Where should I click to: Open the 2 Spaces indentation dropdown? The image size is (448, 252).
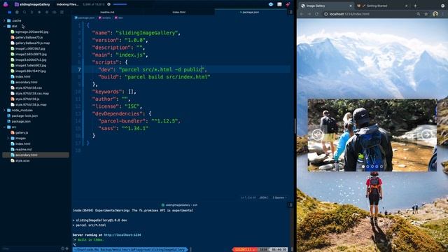[x=279, y=197]
